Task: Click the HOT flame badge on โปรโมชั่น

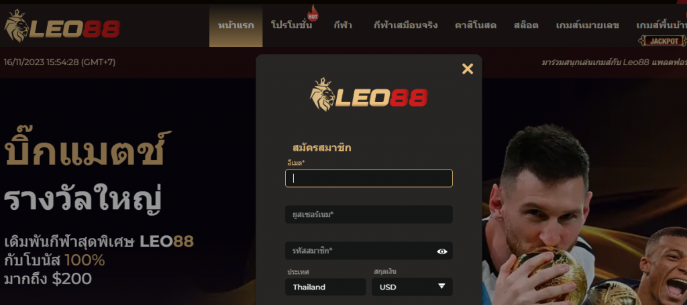Action: [x=313, y=13]
